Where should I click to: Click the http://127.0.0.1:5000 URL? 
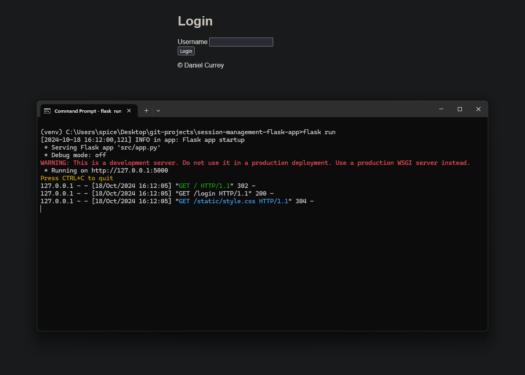[130, 171]
